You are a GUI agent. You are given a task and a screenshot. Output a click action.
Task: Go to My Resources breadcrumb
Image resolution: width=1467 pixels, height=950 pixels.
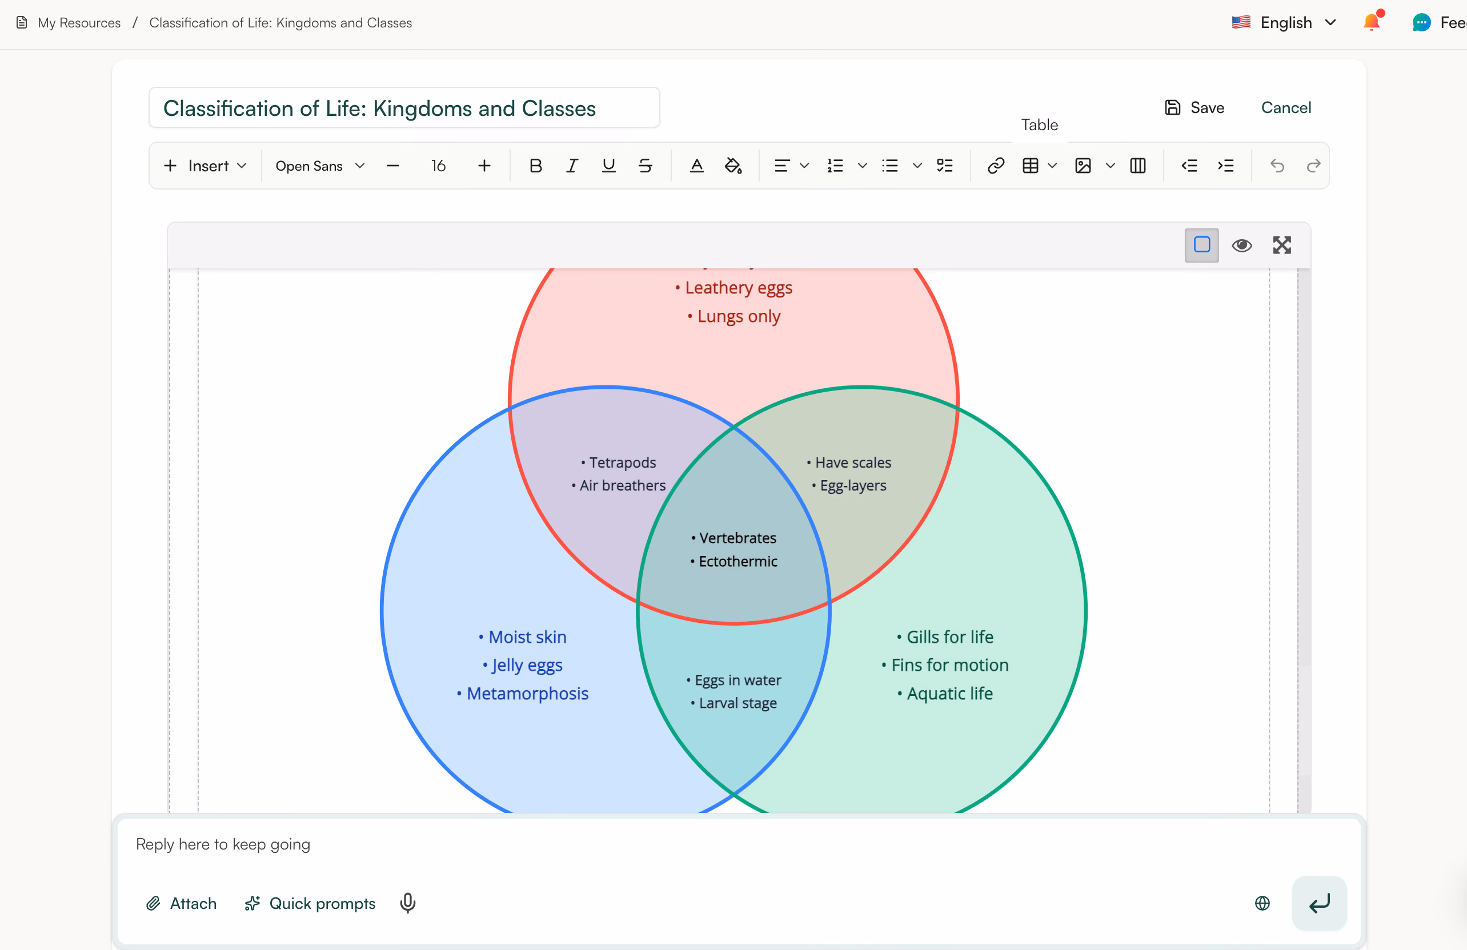click(x=79, y=23)
